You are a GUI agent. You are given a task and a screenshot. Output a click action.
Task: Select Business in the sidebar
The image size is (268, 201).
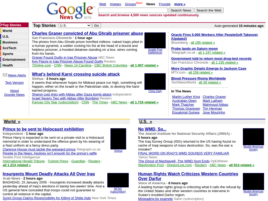[14, 42]
